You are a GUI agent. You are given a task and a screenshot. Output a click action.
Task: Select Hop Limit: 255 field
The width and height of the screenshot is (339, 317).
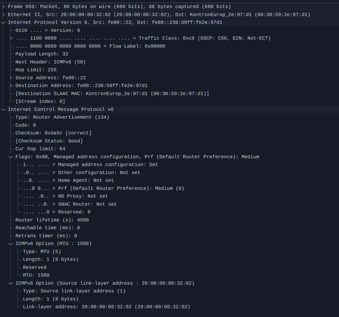click(36, 70)
